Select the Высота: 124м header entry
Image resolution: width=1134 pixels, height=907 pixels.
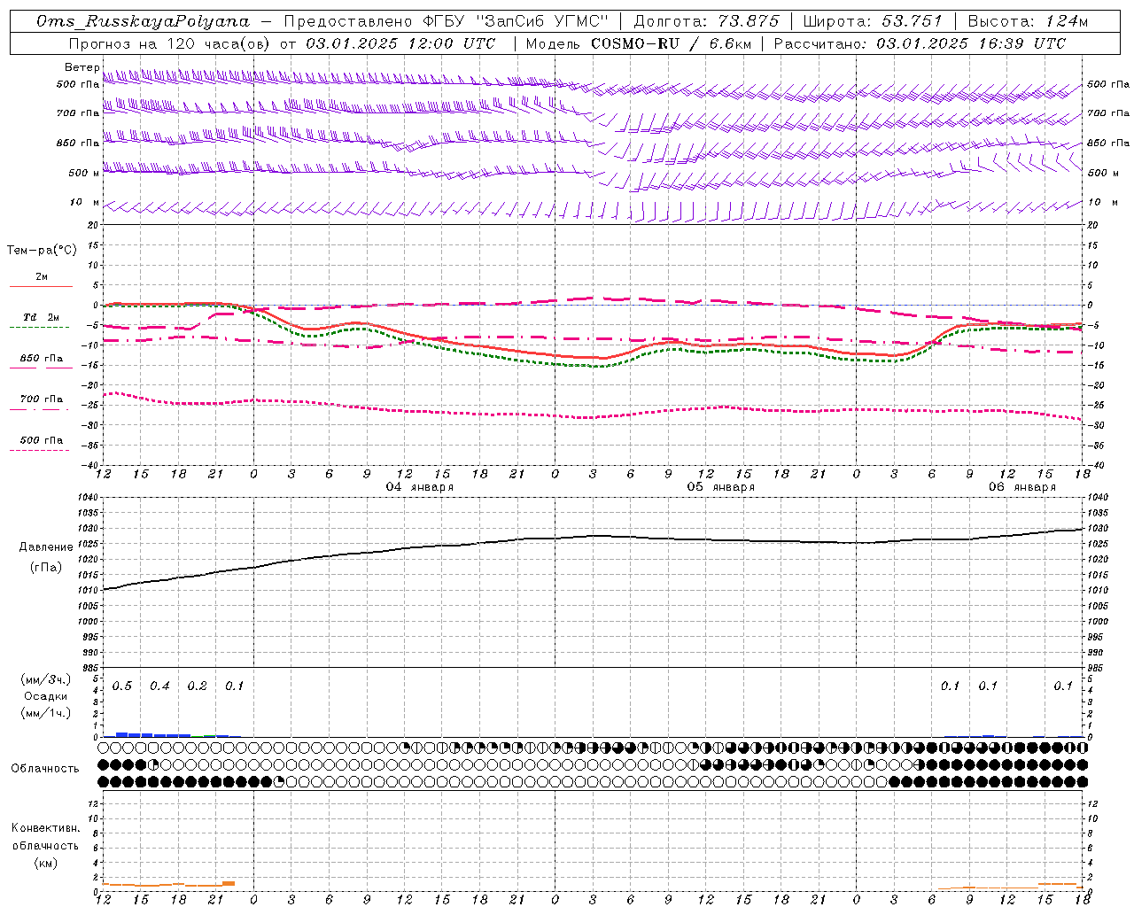1028,21
